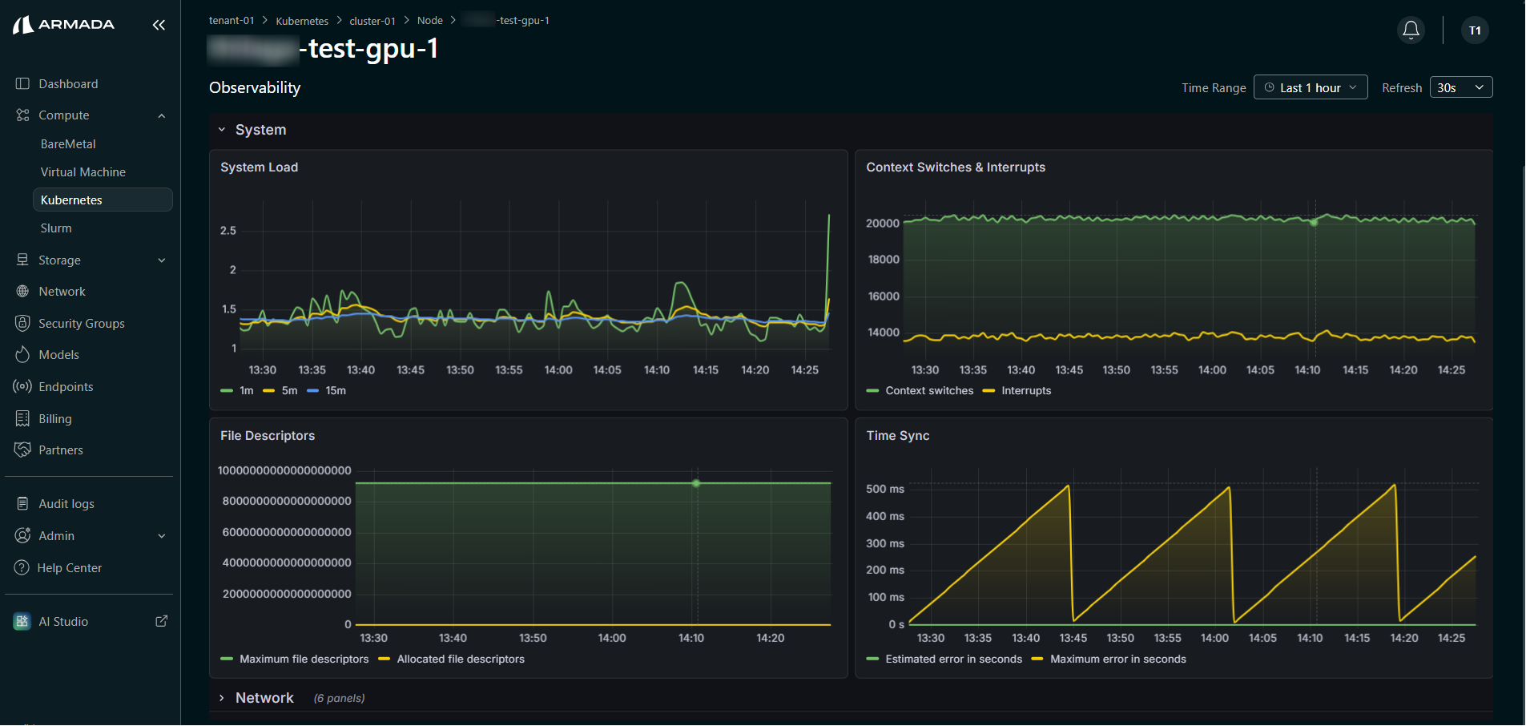This screenshot has width=1526, height=726.
Task: Click the Context Switches & Interrupts panel title
Action: (956, 167)
